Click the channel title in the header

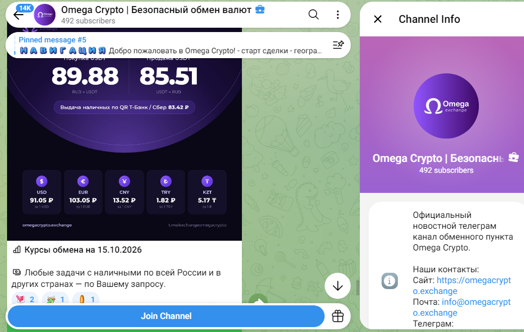pos(156,10)
